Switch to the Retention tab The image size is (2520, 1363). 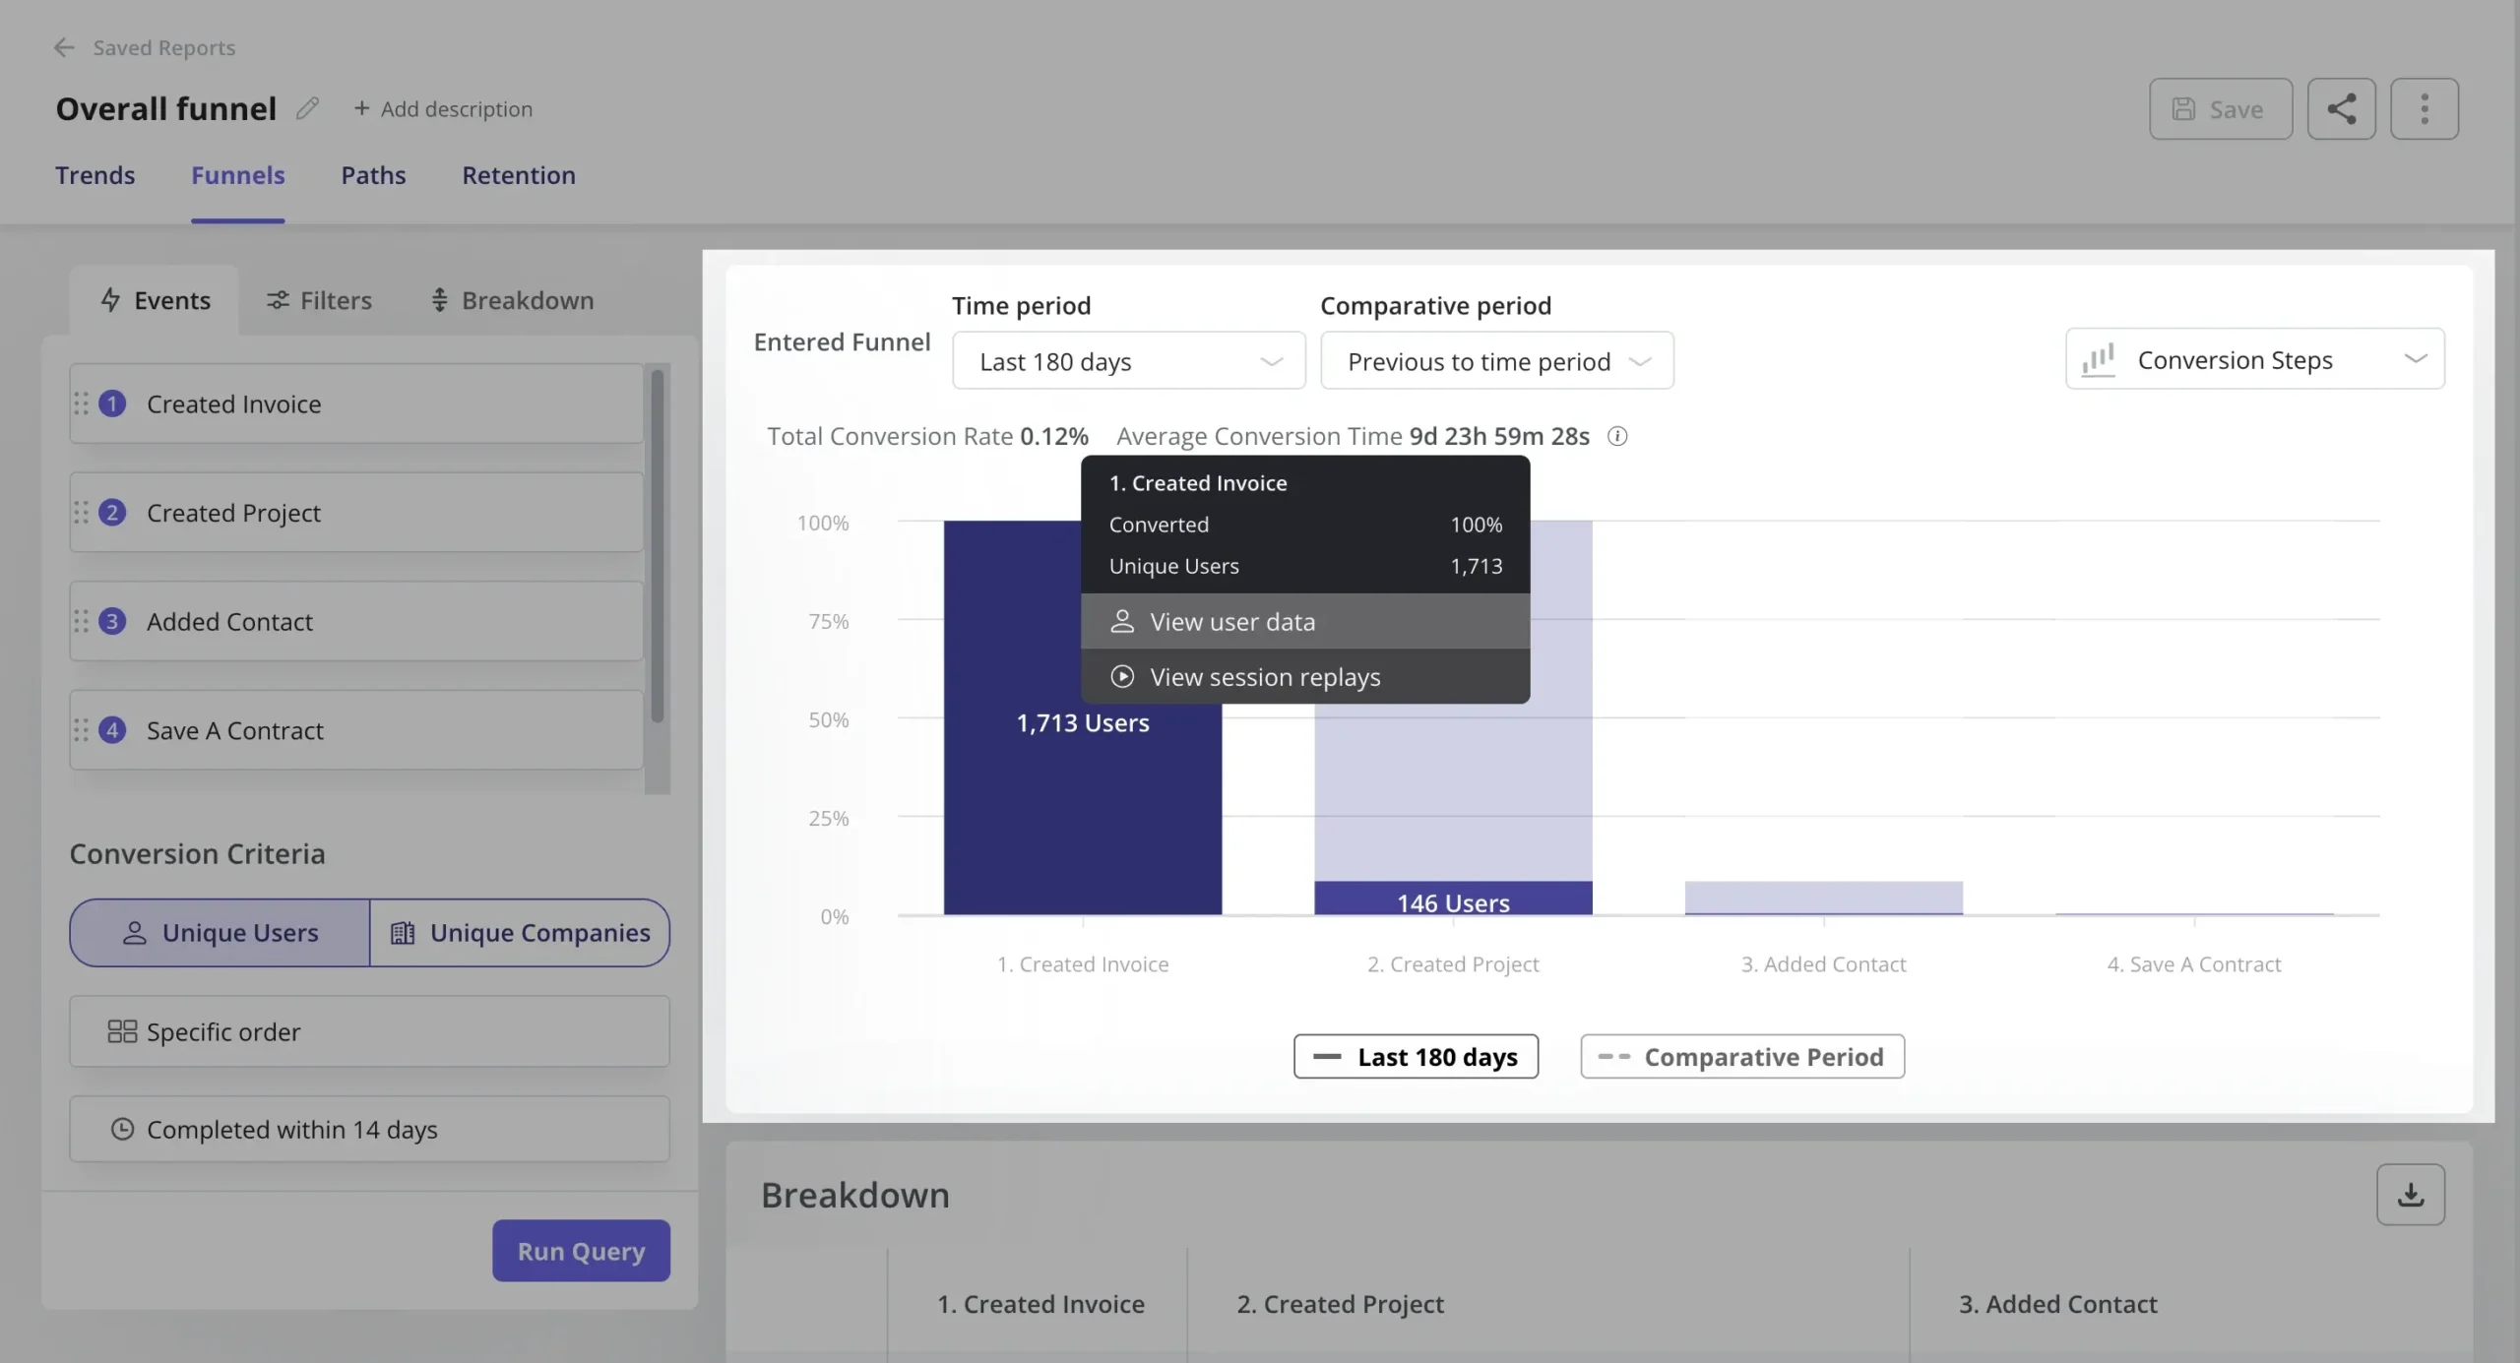[x=519, y=175]
